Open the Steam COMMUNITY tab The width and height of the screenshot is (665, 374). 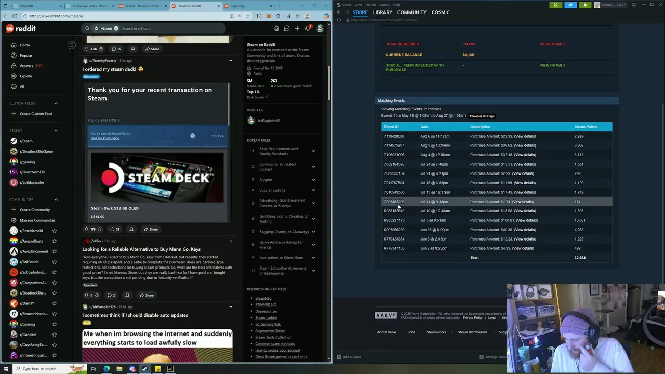(x=411, y=12)
